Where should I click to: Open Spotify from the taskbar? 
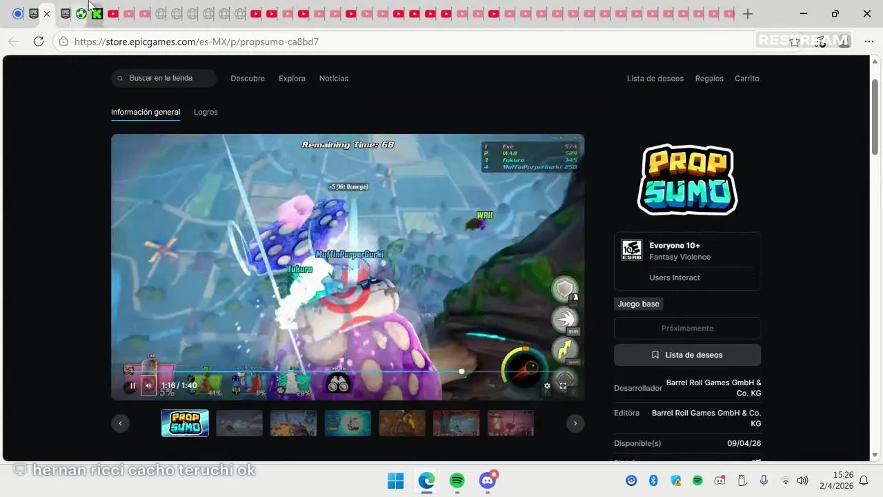tap(457, 480)
